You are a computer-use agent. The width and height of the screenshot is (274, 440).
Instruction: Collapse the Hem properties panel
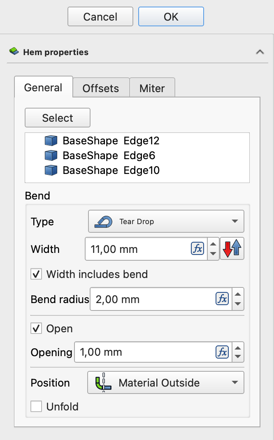(260, 52)
